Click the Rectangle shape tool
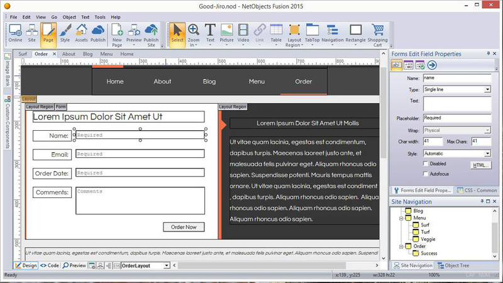 tap(355, 33)
